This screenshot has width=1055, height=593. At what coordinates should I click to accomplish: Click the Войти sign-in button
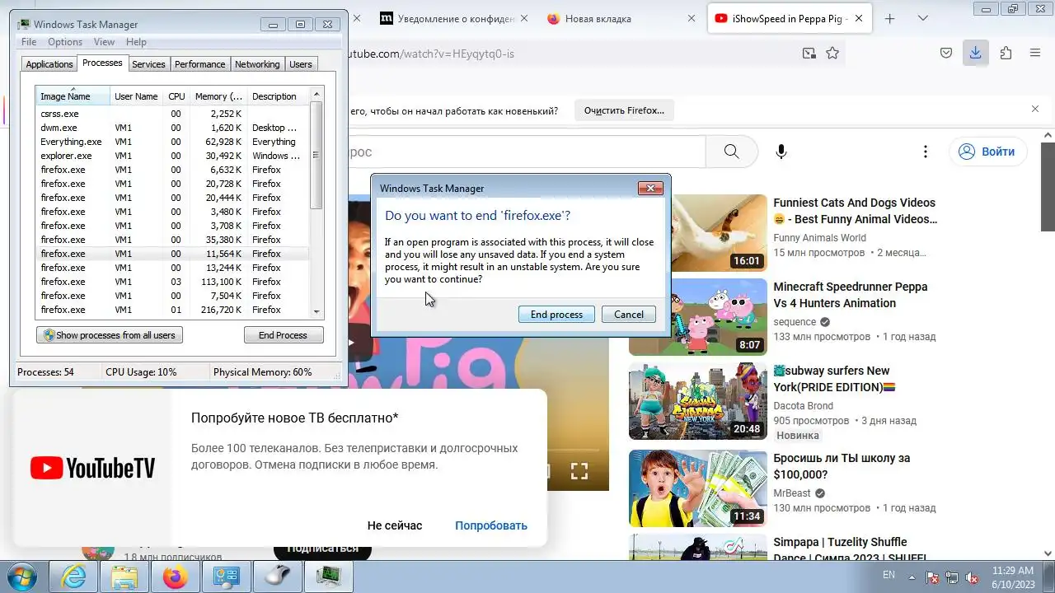point(987,152)
